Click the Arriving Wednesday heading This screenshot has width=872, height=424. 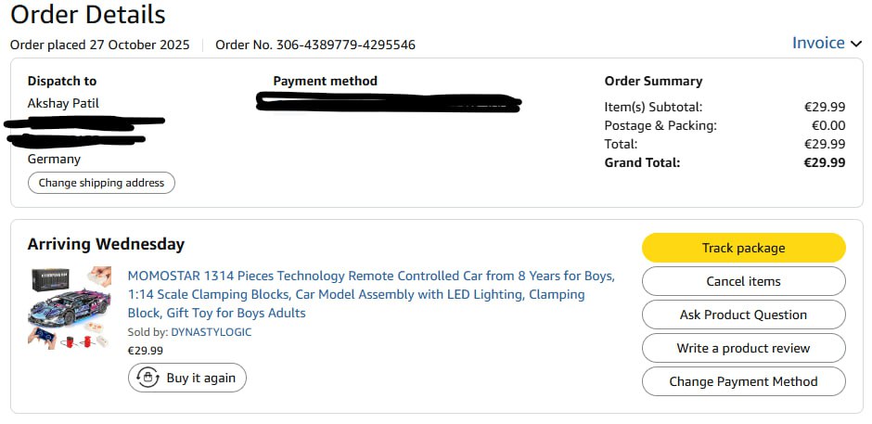106,244
